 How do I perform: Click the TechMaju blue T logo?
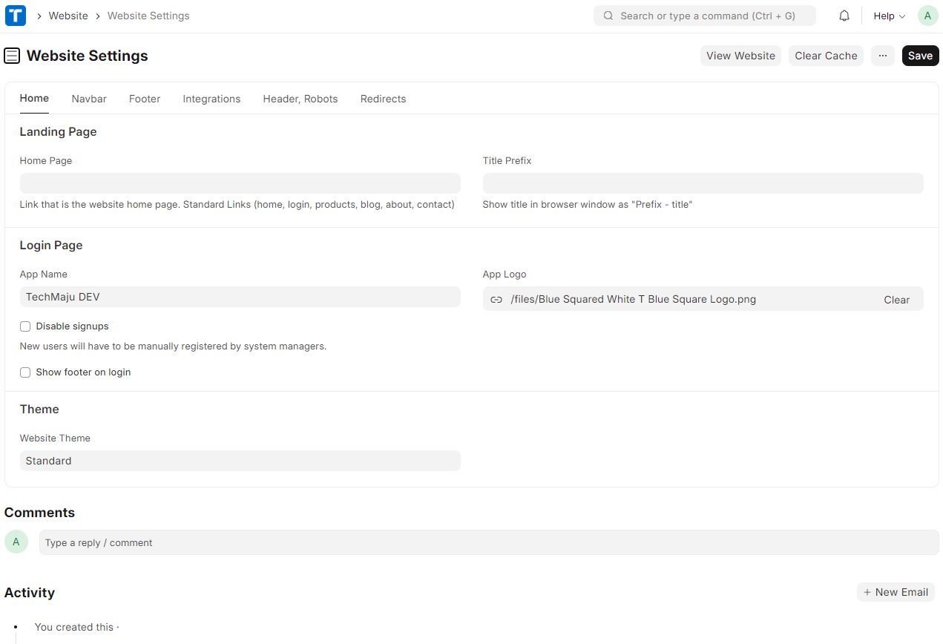(16, 16)
